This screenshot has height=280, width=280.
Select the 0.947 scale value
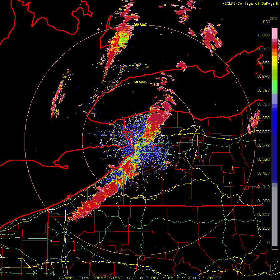264,49
